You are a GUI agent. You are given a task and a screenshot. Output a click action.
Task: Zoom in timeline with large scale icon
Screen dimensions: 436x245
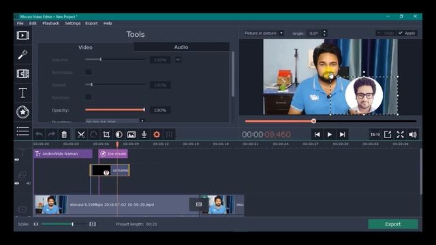(x=93, y=224)
